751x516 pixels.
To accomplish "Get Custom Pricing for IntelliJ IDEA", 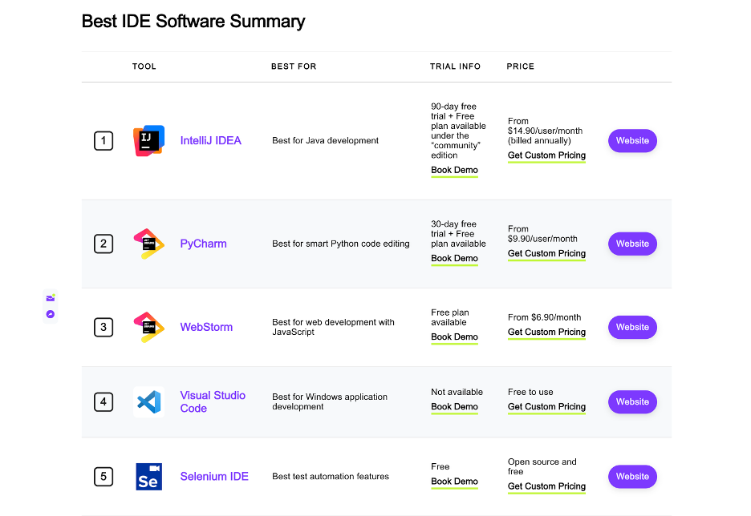I will pyautogui.click(x=546, y=155).
